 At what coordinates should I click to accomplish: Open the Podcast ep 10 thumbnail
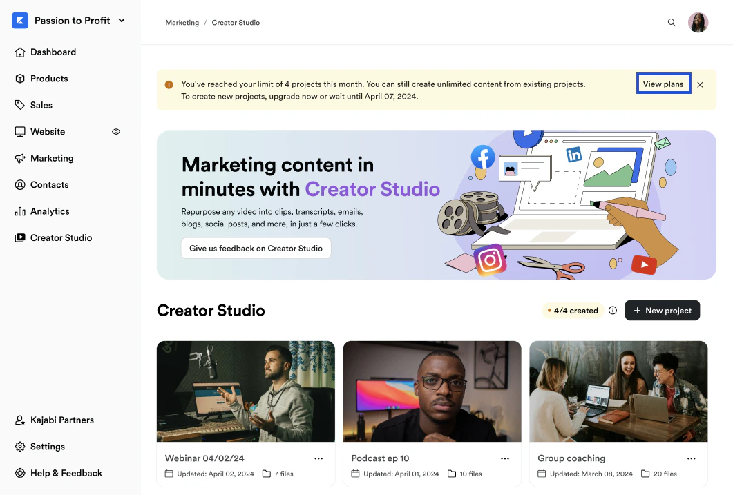432,391
